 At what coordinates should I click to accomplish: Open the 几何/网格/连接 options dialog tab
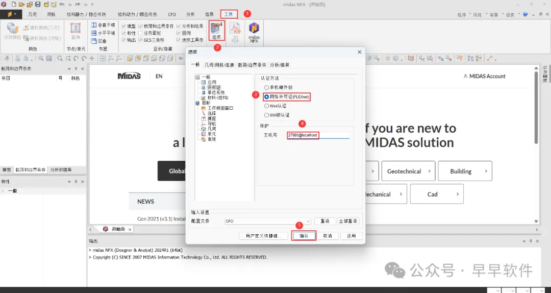click(219, 65)
